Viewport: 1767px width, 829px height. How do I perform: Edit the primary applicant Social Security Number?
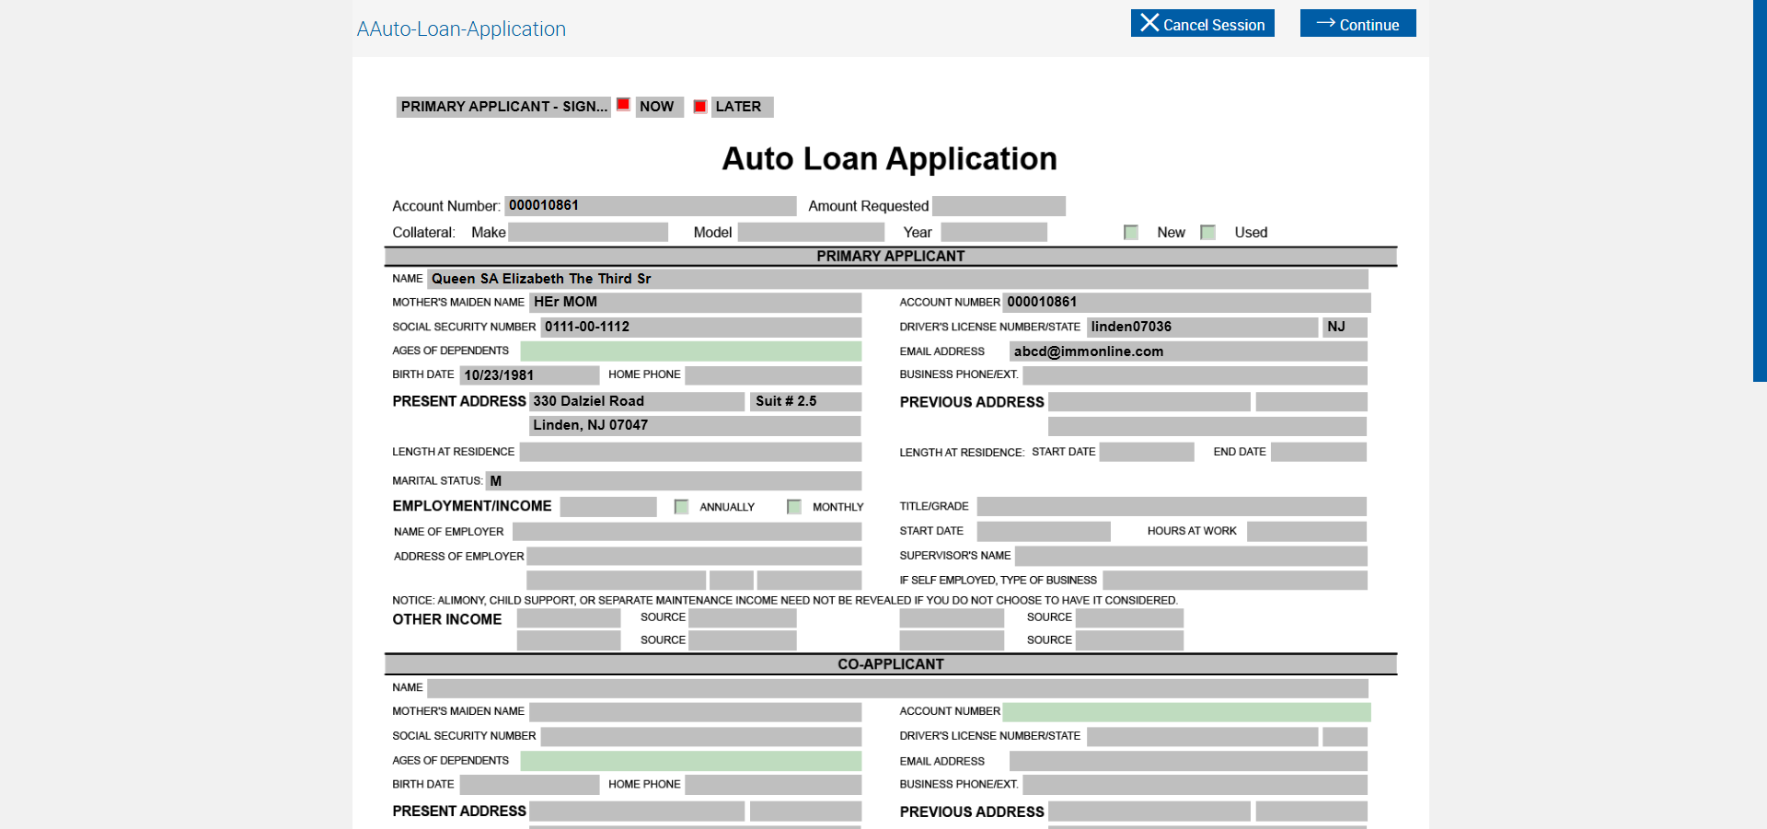700,327
